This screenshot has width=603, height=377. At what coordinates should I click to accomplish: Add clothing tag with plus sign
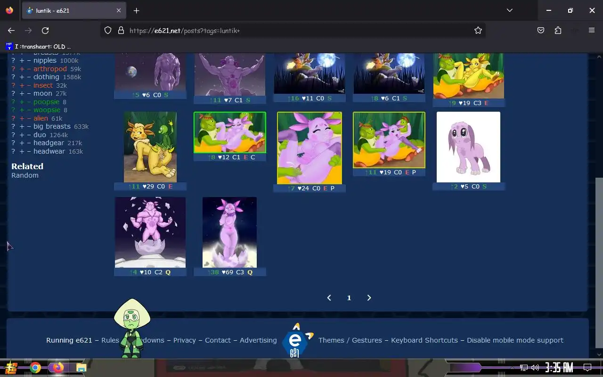click(22, 77)
